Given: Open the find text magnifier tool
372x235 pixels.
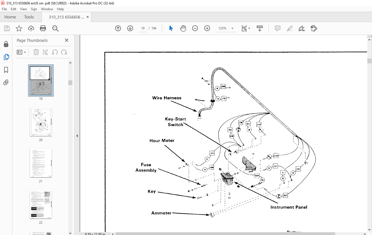Looking at the screenshot, I should tap(55, 28).
